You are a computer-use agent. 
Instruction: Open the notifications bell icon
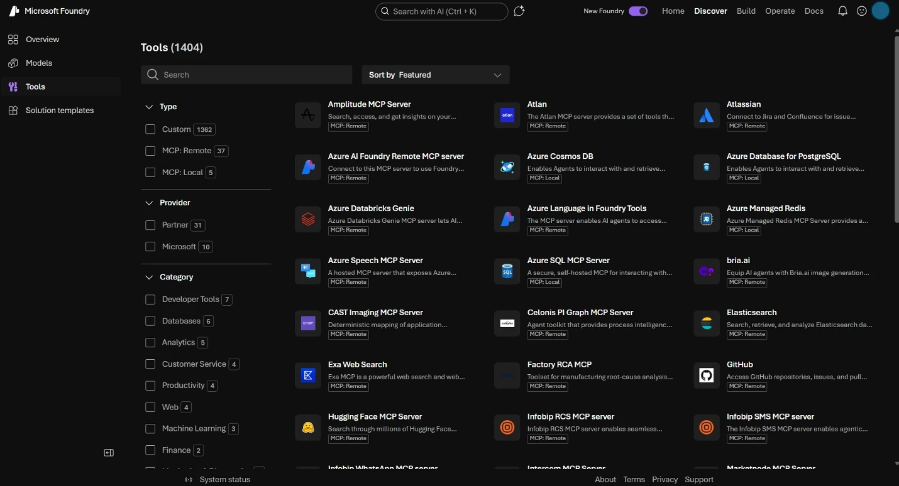pos(842,11)
